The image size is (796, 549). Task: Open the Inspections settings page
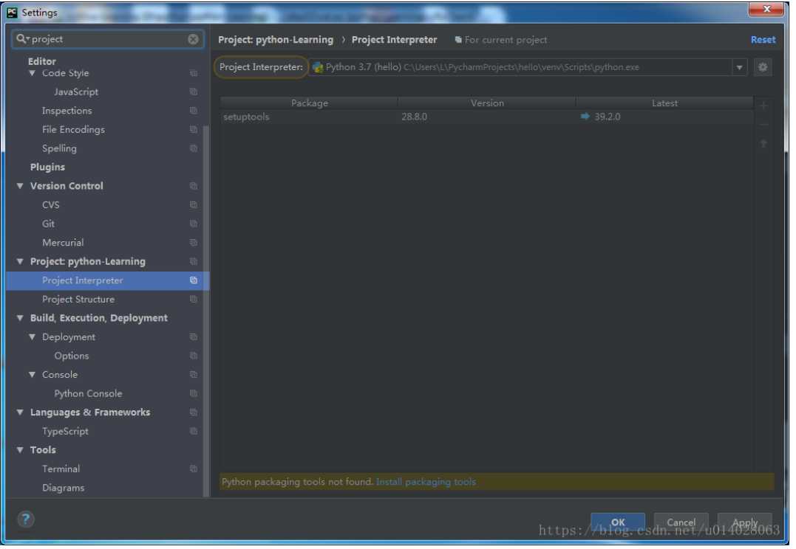tap(67, 111)
